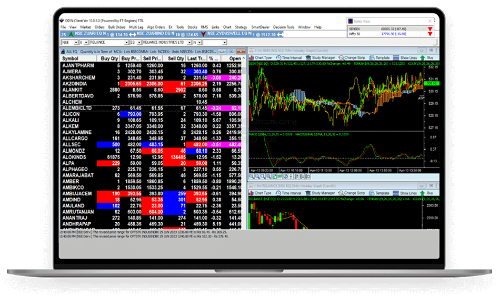Select the ALEMBICLTD row
The width and height of the screenshot is (499, 296).
tap(151, 108)
